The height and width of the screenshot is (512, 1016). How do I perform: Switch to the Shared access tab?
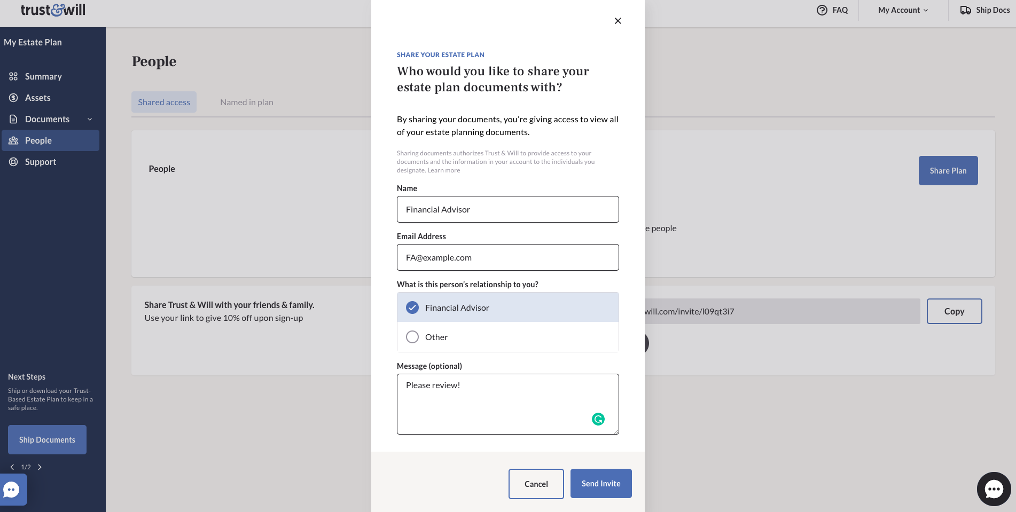coord(164,102)
